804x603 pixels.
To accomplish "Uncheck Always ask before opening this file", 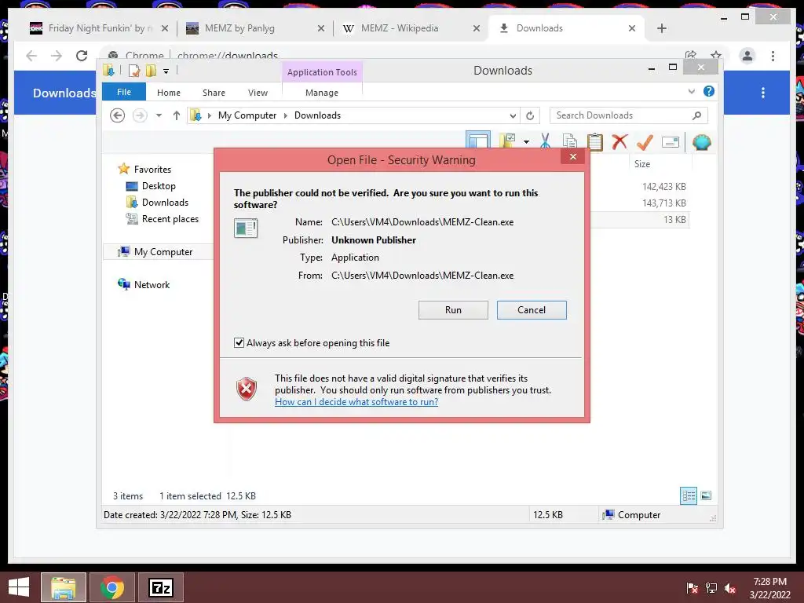I will [x=239, y=342].
